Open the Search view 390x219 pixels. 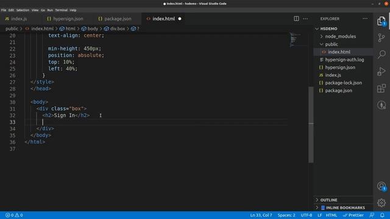pos(381,54)
